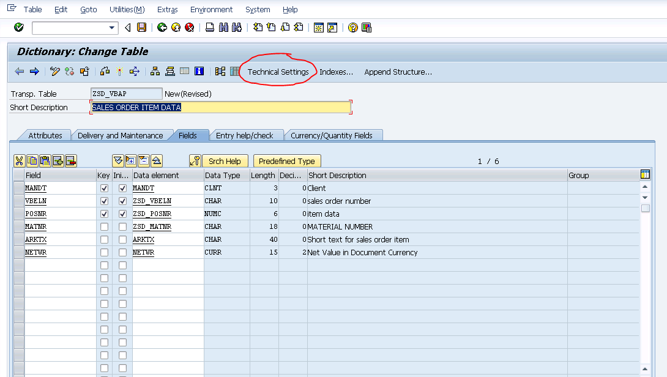Click the Predefined Type button
Image resolution: width=667 pixels, height=377 pixels.
click(x=287, y=160)
